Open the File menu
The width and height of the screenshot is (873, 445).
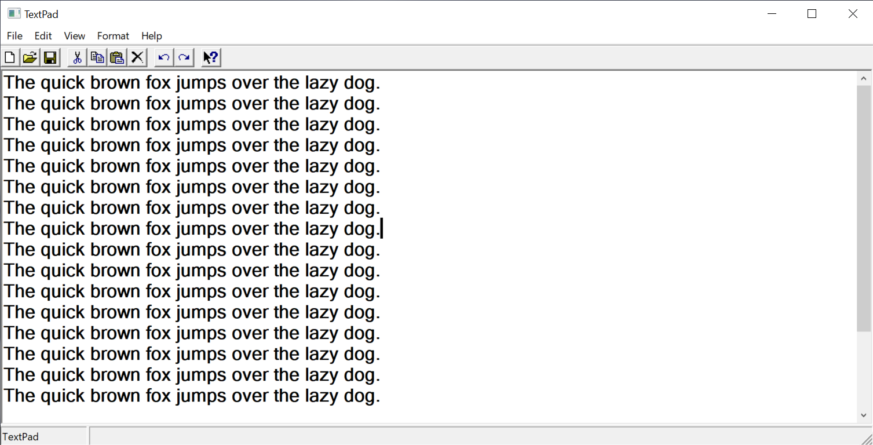tap(15, 36)
